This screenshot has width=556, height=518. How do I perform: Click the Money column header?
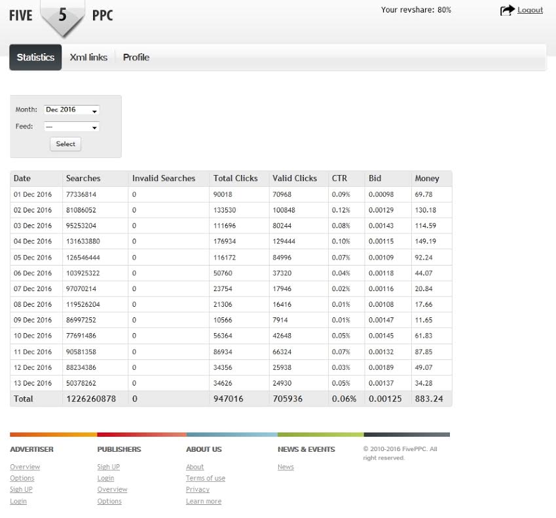click(x=427, y=178)
